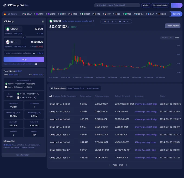Select ckETH hot token
Viewport: 184px width, 178px height.
click(39, 14)
